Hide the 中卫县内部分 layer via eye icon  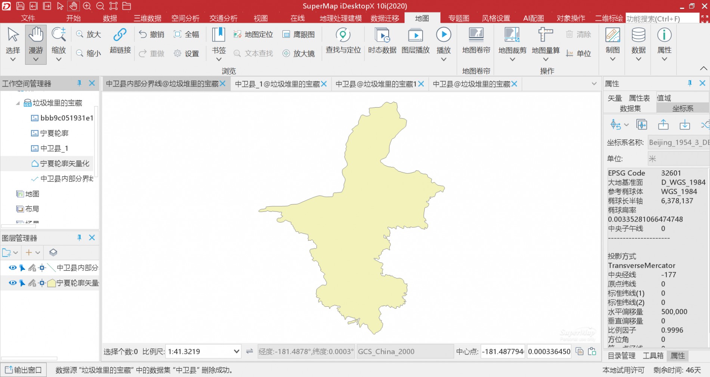(x=12, y=268)
